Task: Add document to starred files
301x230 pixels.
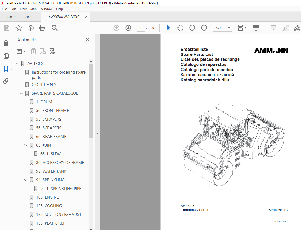Action: 19,28
